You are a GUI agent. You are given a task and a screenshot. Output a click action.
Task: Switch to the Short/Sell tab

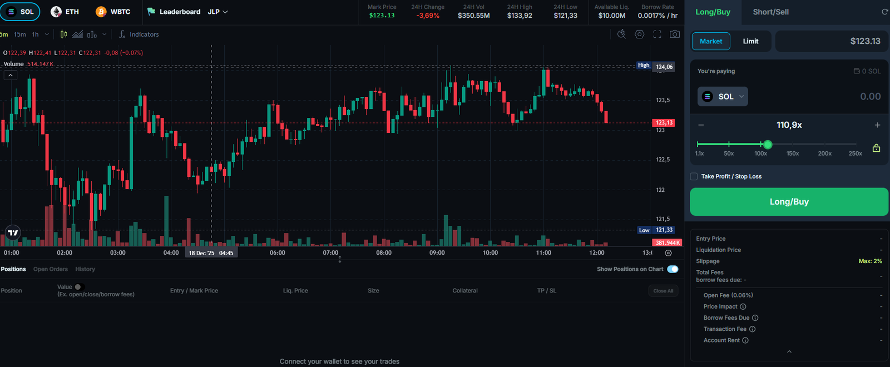tap(770, 12)
